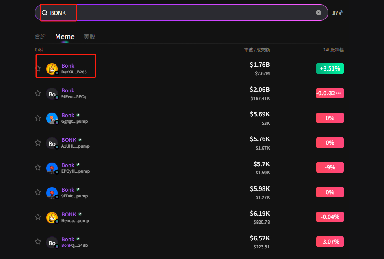
Task: Click the EPQyH...pump contract address
Action: point(76,171)
